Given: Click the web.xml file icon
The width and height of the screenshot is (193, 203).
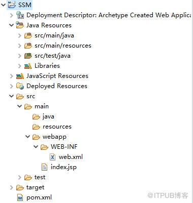Looking at the screenshot, I should pos(52,157).
